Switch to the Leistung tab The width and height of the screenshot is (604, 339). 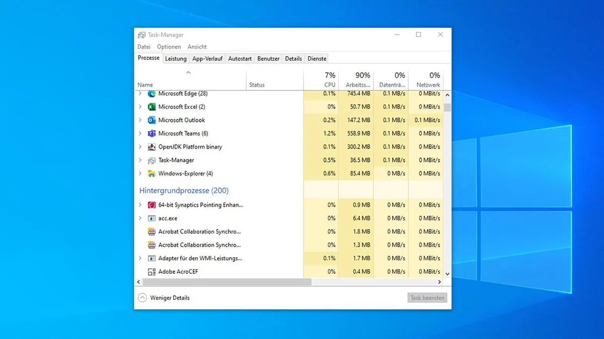176,58
